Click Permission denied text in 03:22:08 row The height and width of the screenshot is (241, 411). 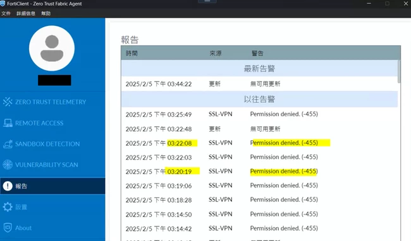pyautogui.click(x=284, y=143)
